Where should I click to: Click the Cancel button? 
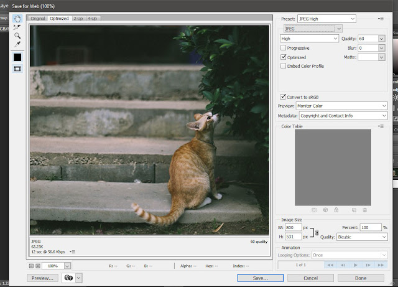coord(310,278)
